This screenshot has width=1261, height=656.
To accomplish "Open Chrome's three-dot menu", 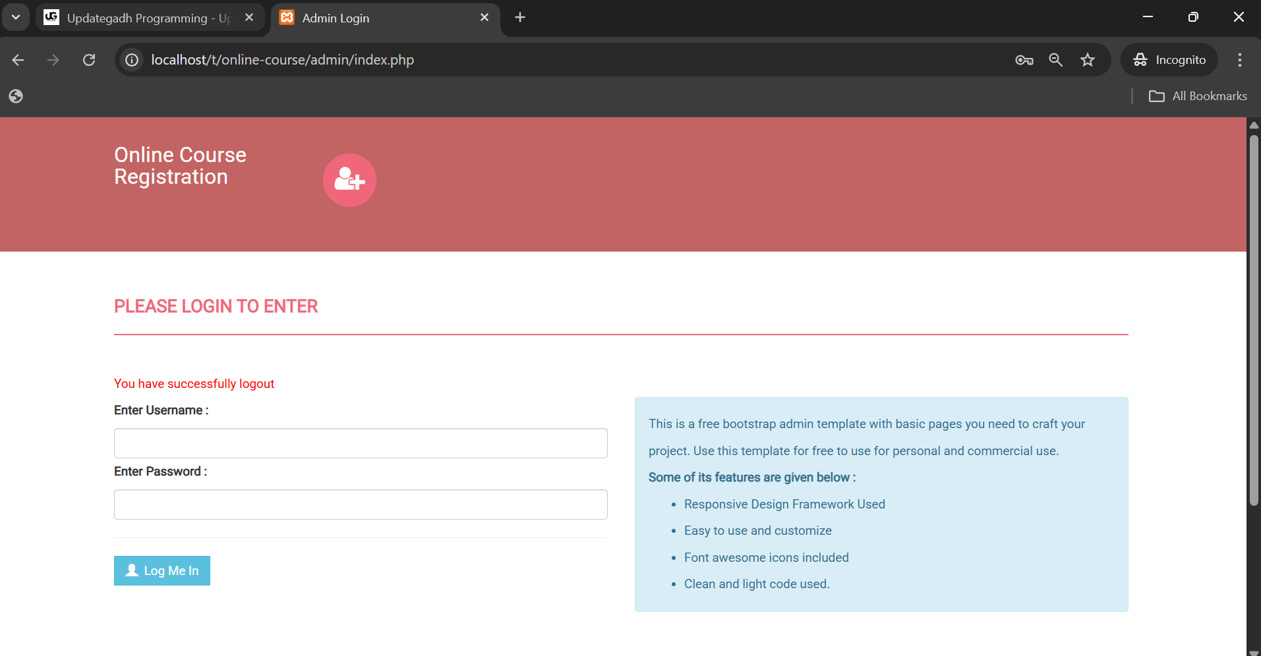I will [x=1239, y=60].
